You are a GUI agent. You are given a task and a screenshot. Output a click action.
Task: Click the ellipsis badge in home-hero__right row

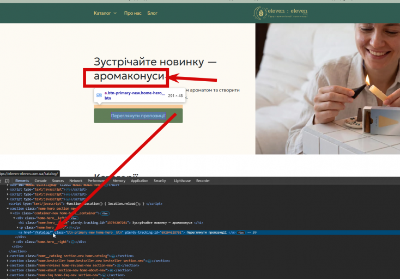72,242
